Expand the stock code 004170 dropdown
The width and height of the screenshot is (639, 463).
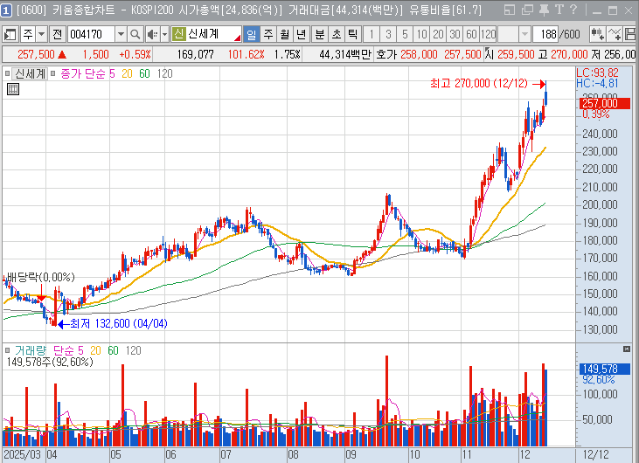120,34
